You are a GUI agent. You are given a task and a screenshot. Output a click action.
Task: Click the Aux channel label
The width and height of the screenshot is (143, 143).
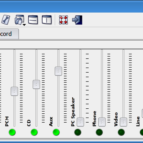coord(51,122)
